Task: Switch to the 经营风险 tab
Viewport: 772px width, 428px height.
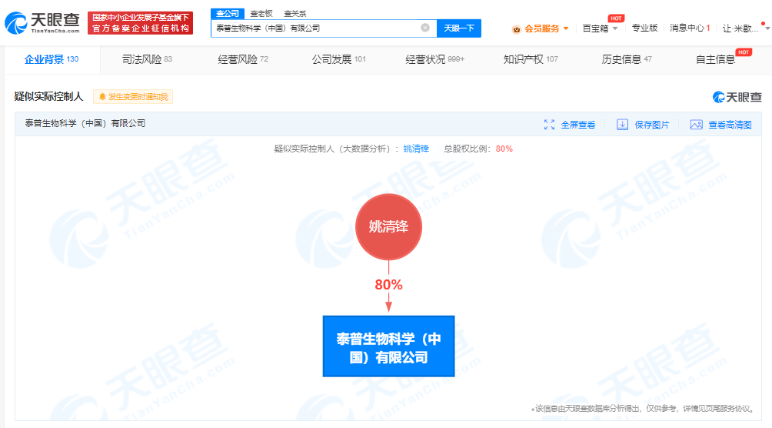Action: click(243, 60)
